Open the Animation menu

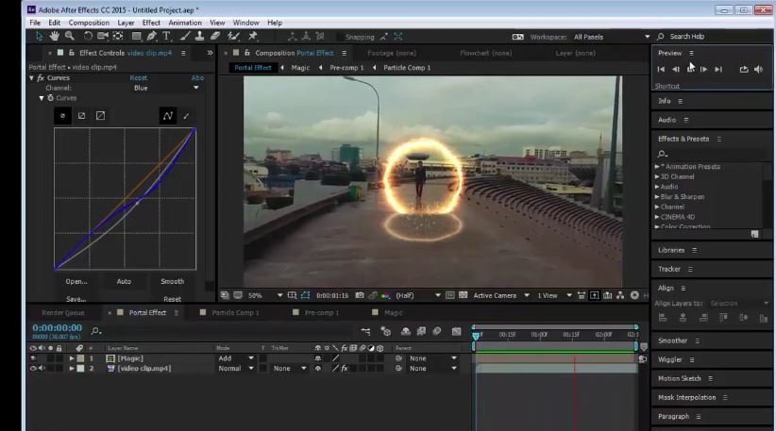click(185, 23)
